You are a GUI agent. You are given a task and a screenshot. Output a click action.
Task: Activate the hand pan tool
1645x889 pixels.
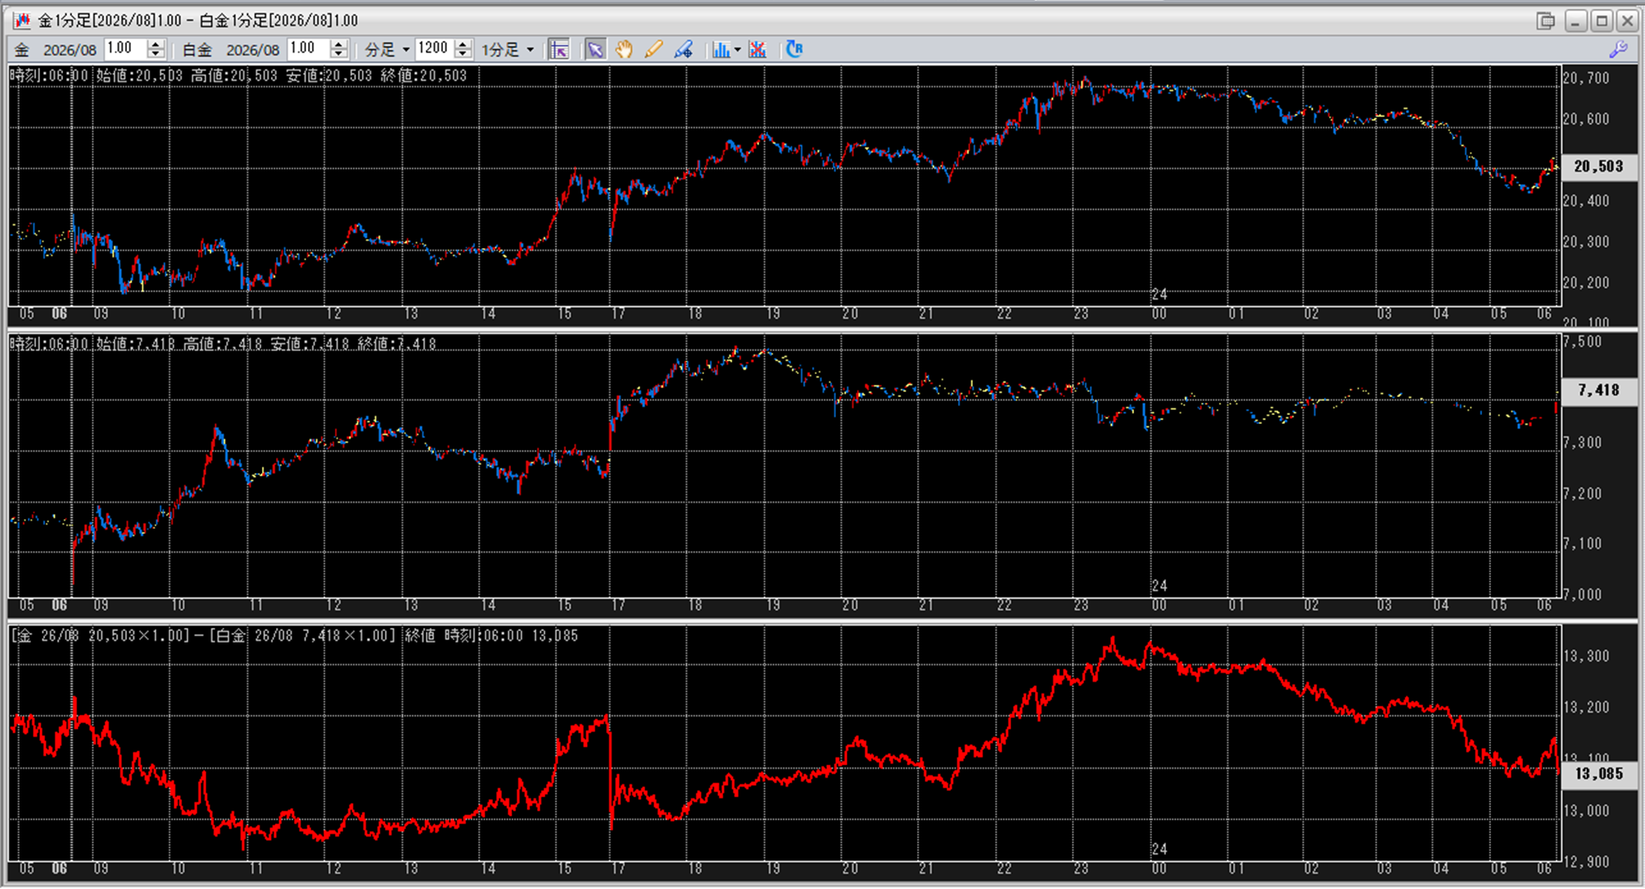(x=624, y=50)
